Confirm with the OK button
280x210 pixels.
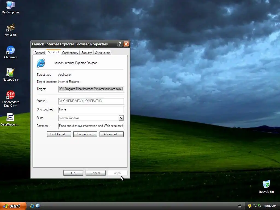(73, 173)
